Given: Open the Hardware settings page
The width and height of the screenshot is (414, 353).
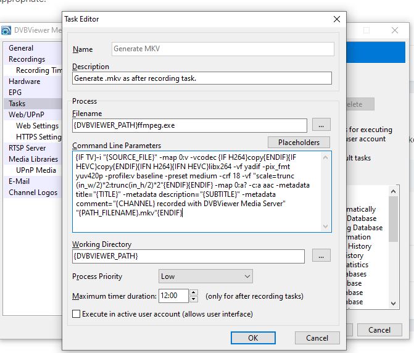Looking at the screenshot, I should [24, 81].
